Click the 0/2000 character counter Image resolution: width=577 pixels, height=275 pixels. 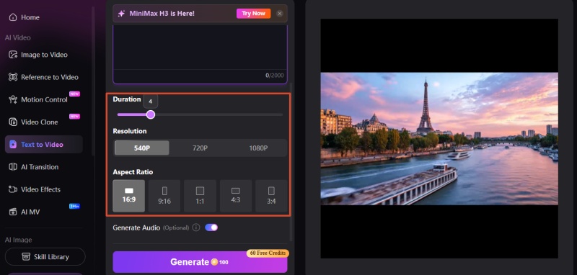pyautogui.click(x=275, y=76)
